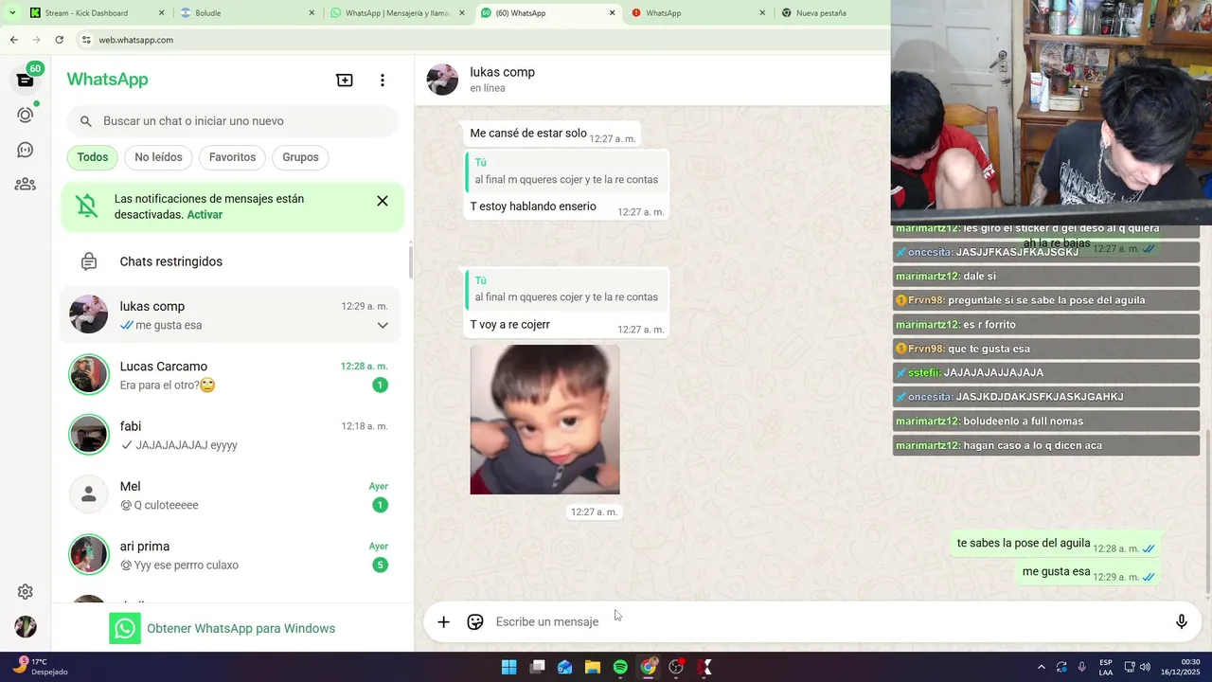The width and height of the screenshot is (1212, 682).
Task: Switch to WhatsApp | Mensajería y llamadas tab
Action: [398, 13]
